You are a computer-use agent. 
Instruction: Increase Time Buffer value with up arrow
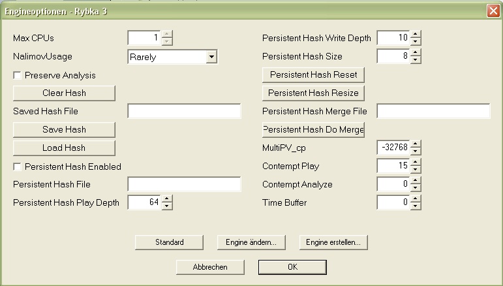click(416, 199)
